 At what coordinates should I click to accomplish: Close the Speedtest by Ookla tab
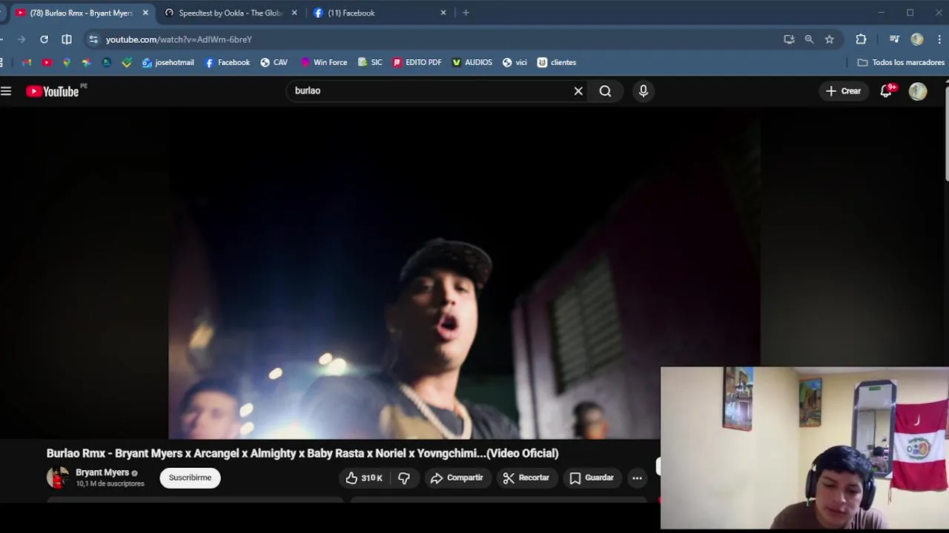coord(294,13)
